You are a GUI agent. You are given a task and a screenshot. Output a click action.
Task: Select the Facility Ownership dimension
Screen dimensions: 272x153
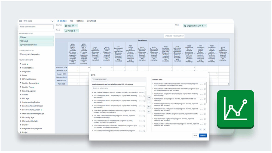pyautogui.click(x=30, y=83)
